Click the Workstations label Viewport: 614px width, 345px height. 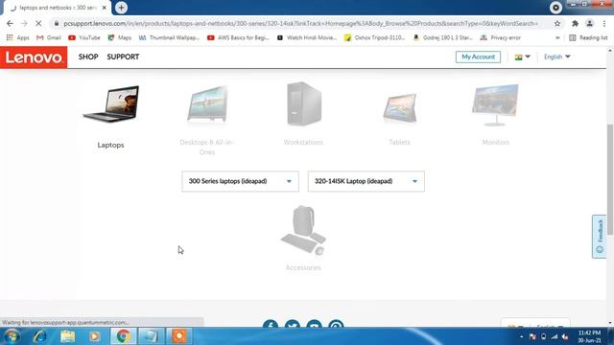[303, 142]
